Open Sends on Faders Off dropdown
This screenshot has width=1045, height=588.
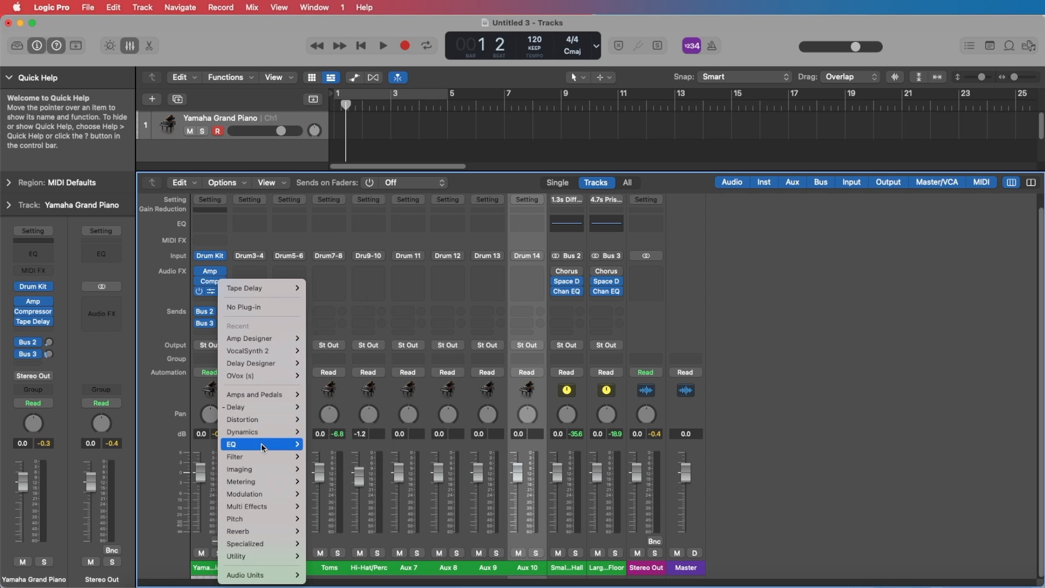pos(414,183)
